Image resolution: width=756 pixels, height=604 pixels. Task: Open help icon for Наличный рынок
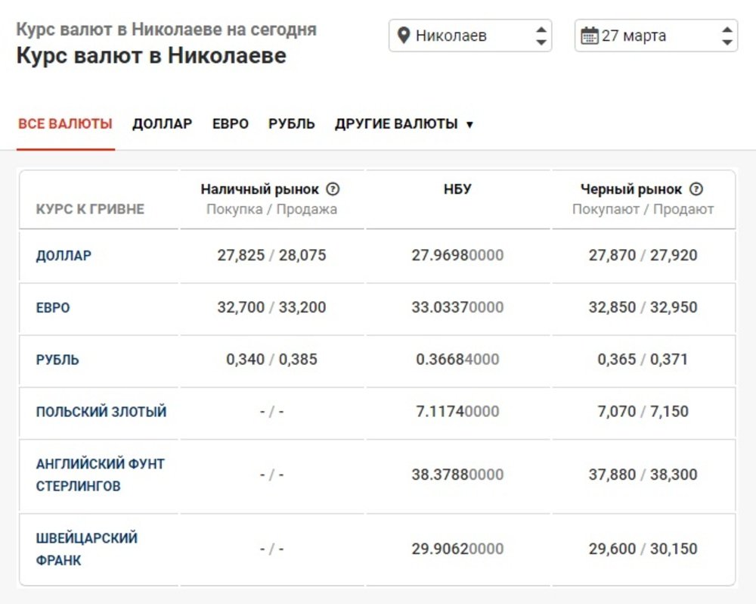point(333,188)
